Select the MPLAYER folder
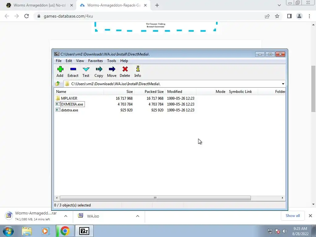This screenshot has height=237, width=316. [x=69, y=98]
